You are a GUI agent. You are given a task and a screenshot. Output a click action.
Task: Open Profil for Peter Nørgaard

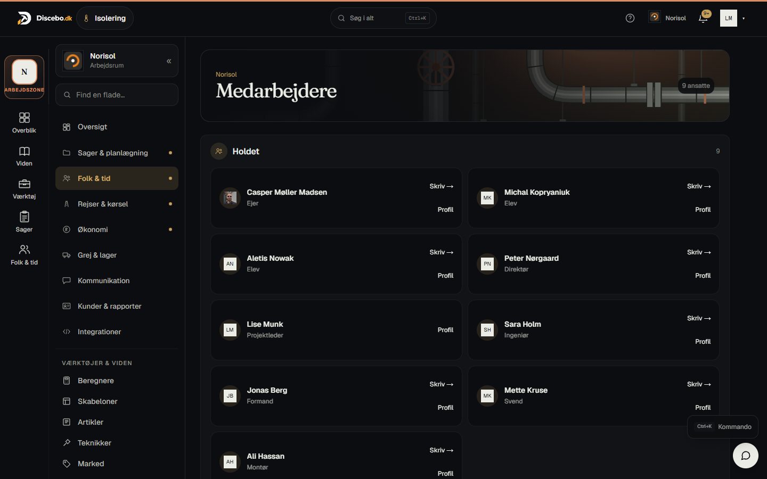703,276
